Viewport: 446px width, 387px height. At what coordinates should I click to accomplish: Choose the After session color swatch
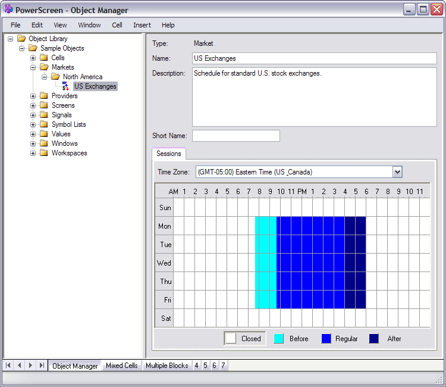(x=373, y=339)
